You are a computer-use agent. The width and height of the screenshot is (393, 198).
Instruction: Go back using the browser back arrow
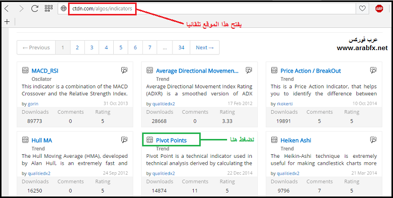6,8
